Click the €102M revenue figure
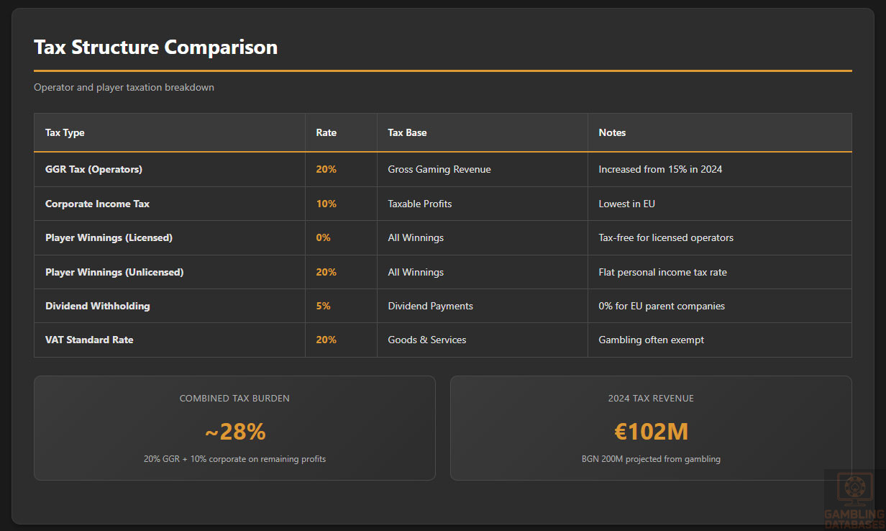The image size is (886, 531). coord(651,432)
